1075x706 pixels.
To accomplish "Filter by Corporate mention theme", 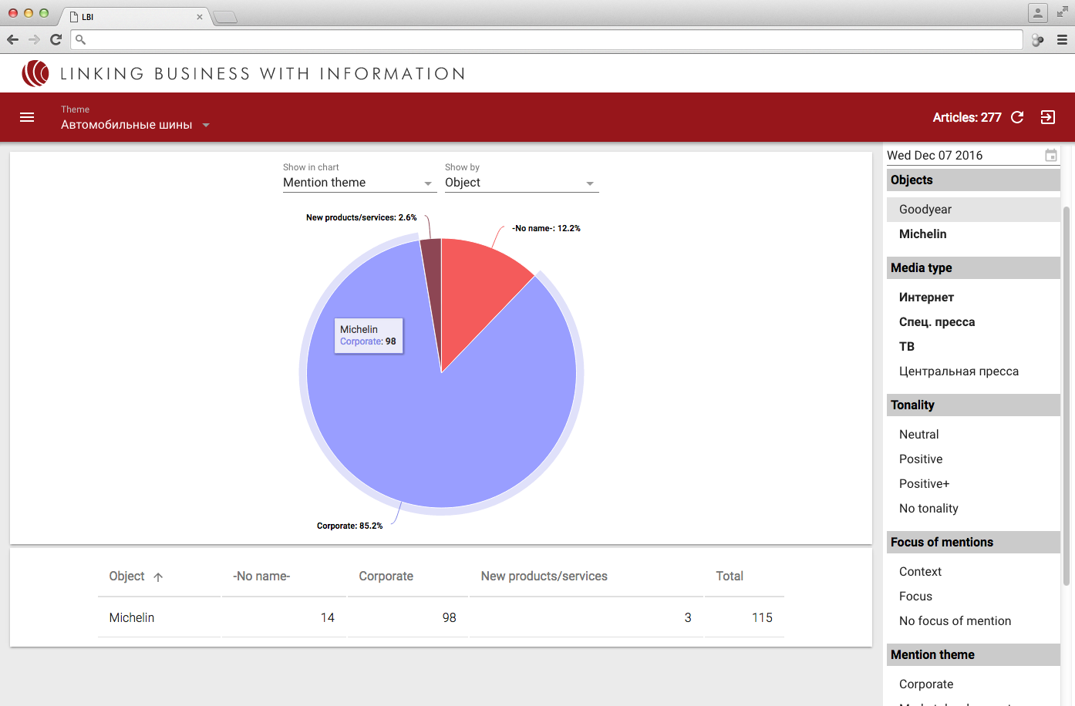I will tap(973, 684).
